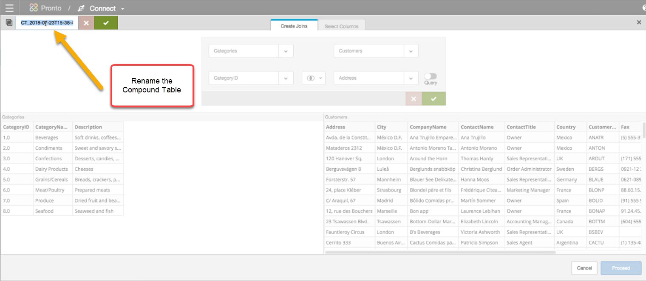The height and width of the screenshot is (281, 646).
Task: Confirm rename with green checkmark button
Action: tap(106, 23)
